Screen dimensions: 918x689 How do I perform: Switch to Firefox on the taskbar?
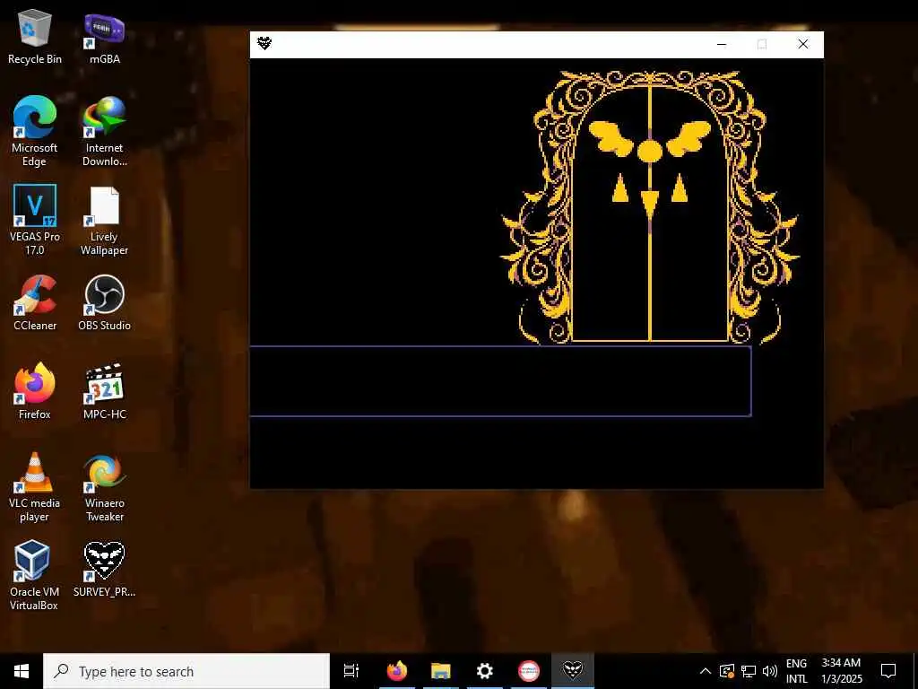(397, 671)
